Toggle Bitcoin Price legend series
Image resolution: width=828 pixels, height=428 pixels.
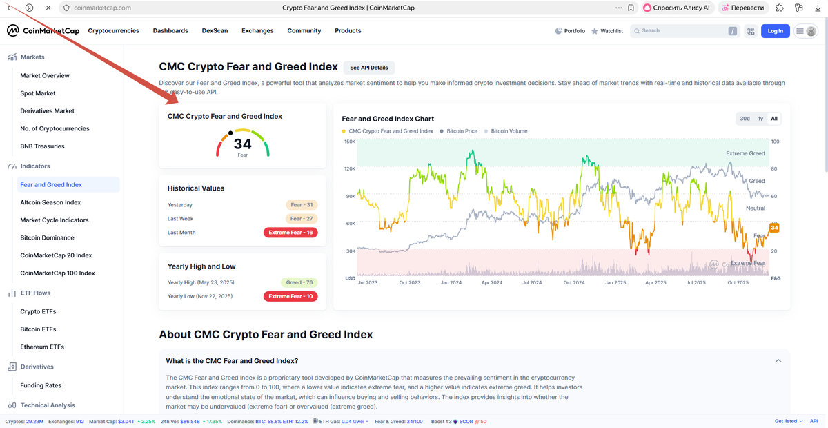pyautogui.click(x=458, y=130)
